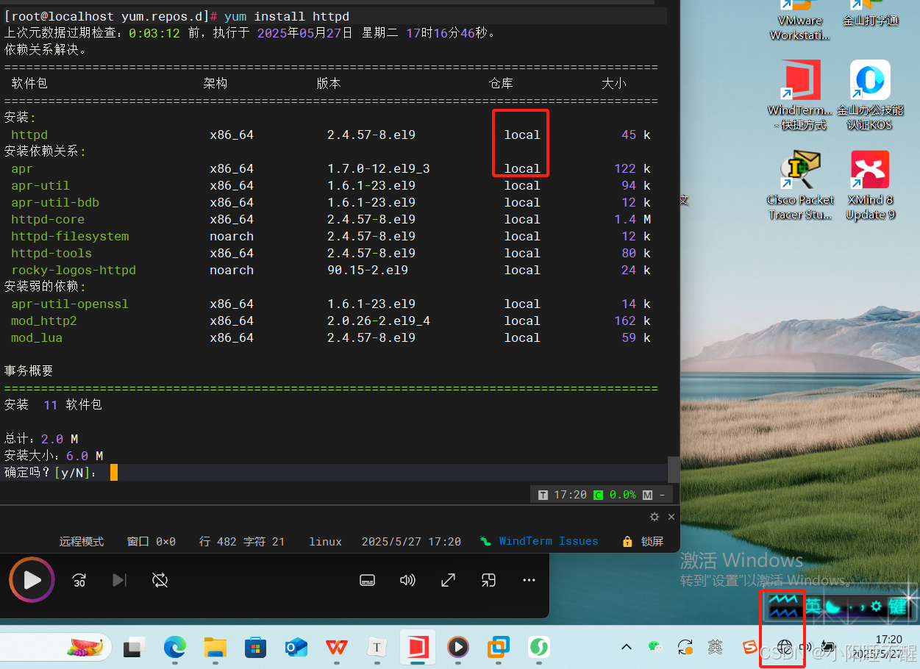Enter fullscreen with the expand arrows icon
Image resolution: width=920 pixels, height=669 pixels.
pos(448,580)
